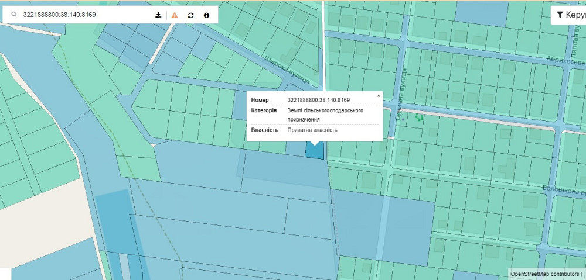
Task: Open the info circle icon
Action: tap(206, 15)
